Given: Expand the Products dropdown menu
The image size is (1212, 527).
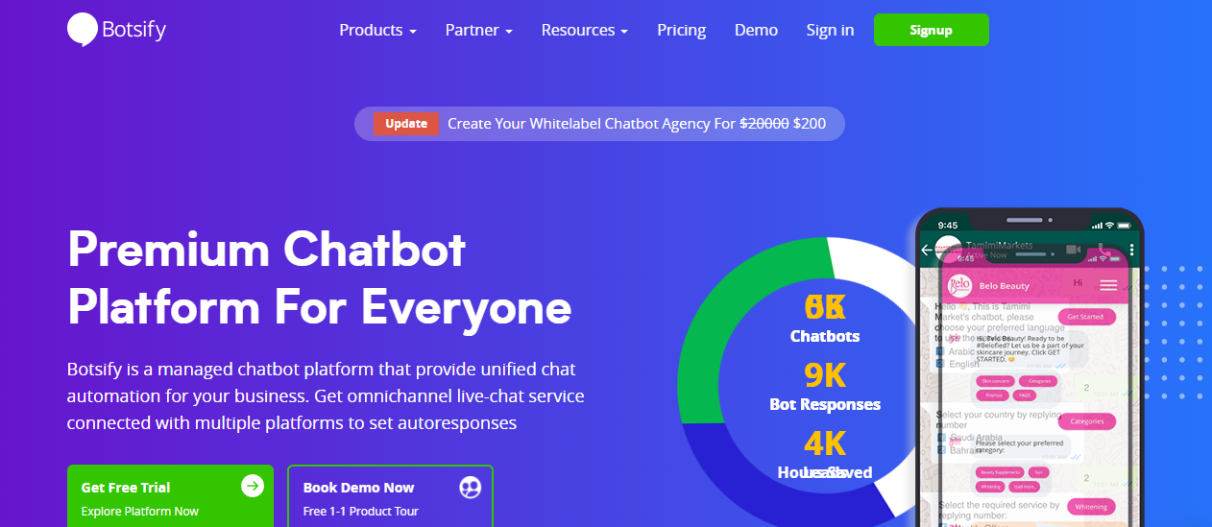Looking at the screenshot, I should click(x=377, y=31).
